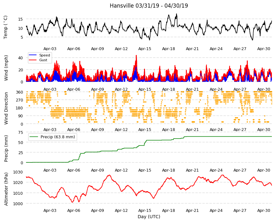Image resolution: width=276 pixels, height=222 pixels.
Task: Click the Precip (mm) axis label
Action: click(6, 148)
